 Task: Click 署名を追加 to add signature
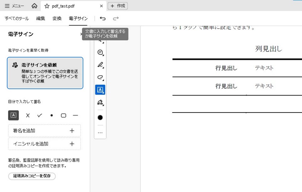point(44,131)
